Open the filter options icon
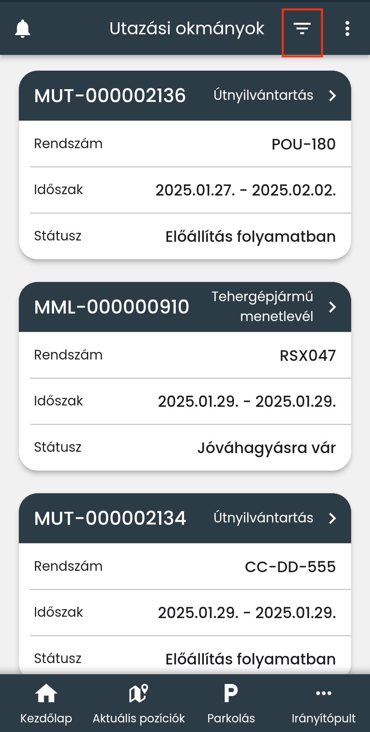 pos(302,28)
